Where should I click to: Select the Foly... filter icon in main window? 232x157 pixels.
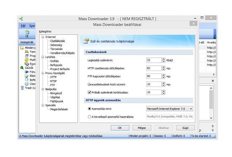click(x=27, y=72)
